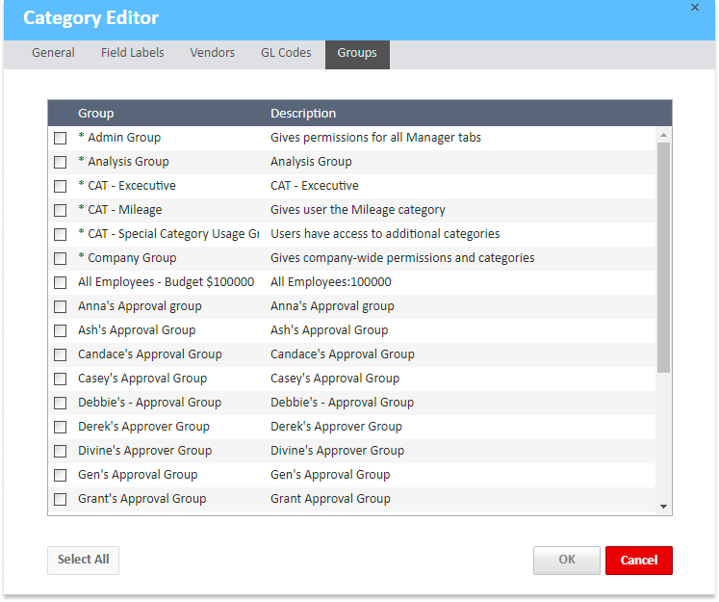Toggle All Employees - Budget $100000 checkbox
Viewport: 719px width, 602px height.
click(x=61, y=282)
